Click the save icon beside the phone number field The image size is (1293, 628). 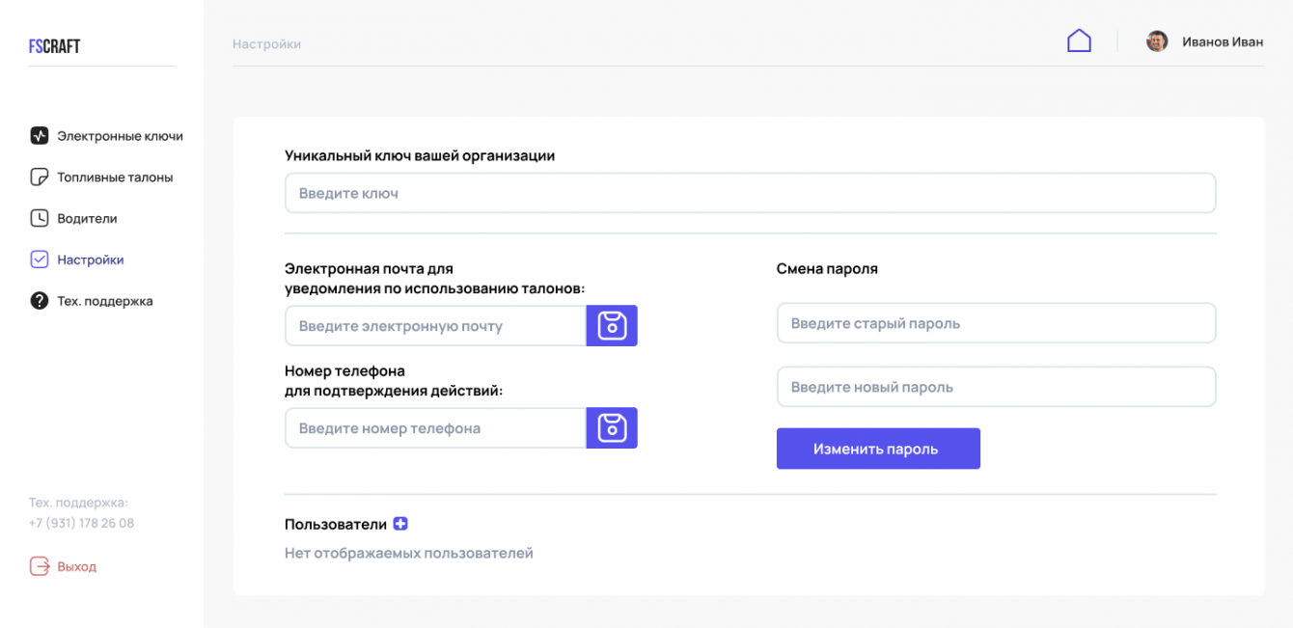click(x=612, y=427)
